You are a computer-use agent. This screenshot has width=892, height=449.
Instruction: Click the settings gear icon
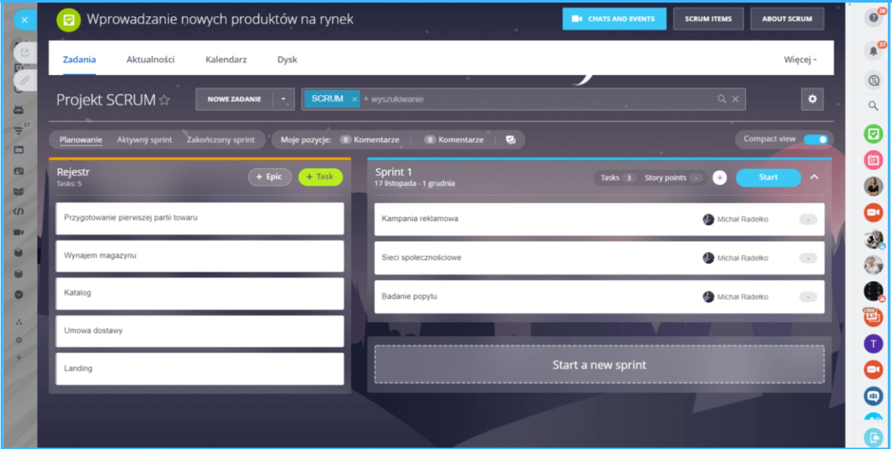pyautogui.click(x=812, y=99)
